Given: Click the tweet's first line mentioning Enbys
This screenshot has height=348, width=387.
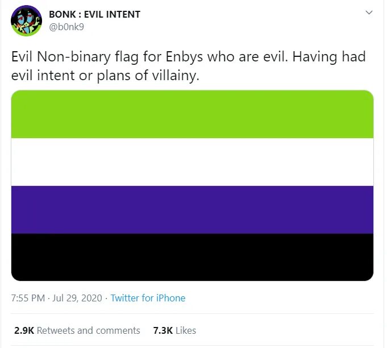Looking at the screenshot, I should (x=188, y=57).
